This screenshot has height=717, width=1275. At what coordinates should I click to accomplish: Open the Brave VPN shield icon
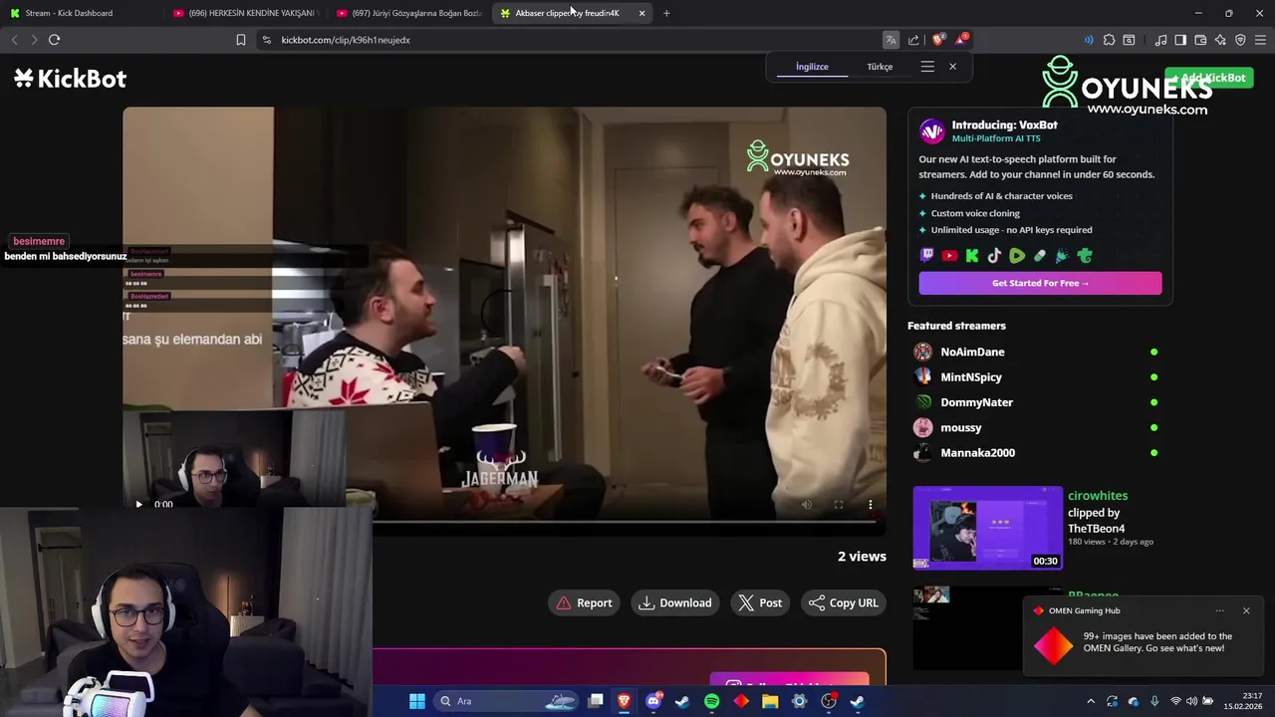click(1240, 40)
